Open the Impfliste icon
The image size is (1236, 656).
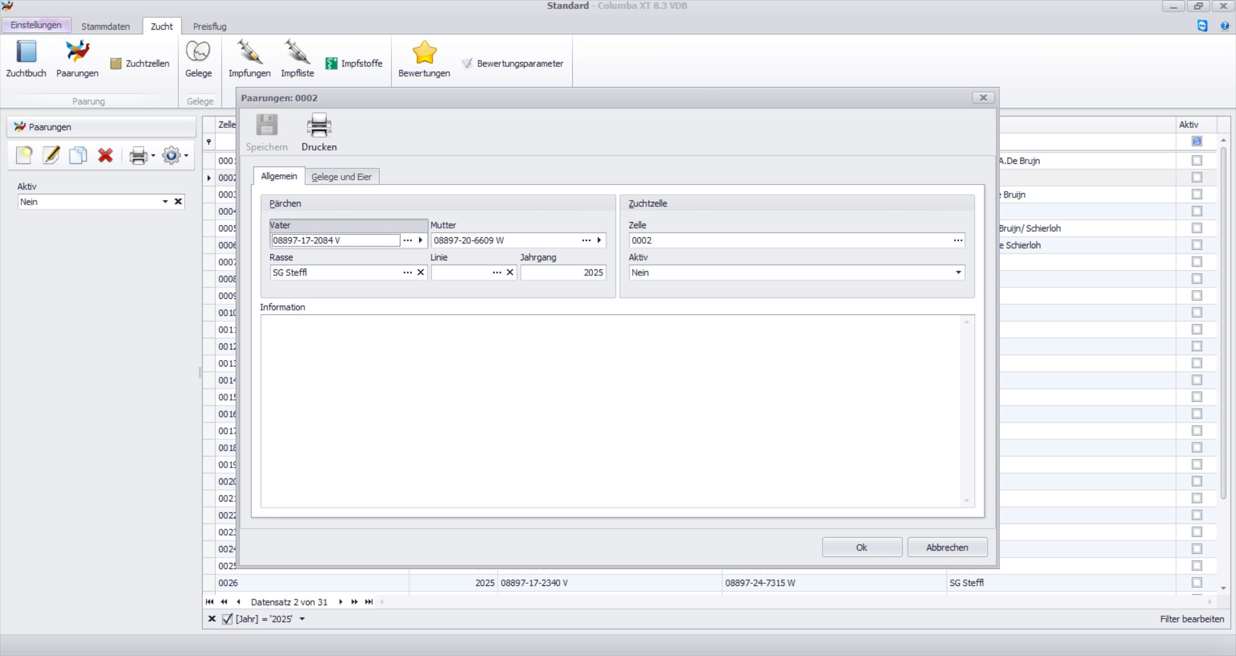pos(297,53)
